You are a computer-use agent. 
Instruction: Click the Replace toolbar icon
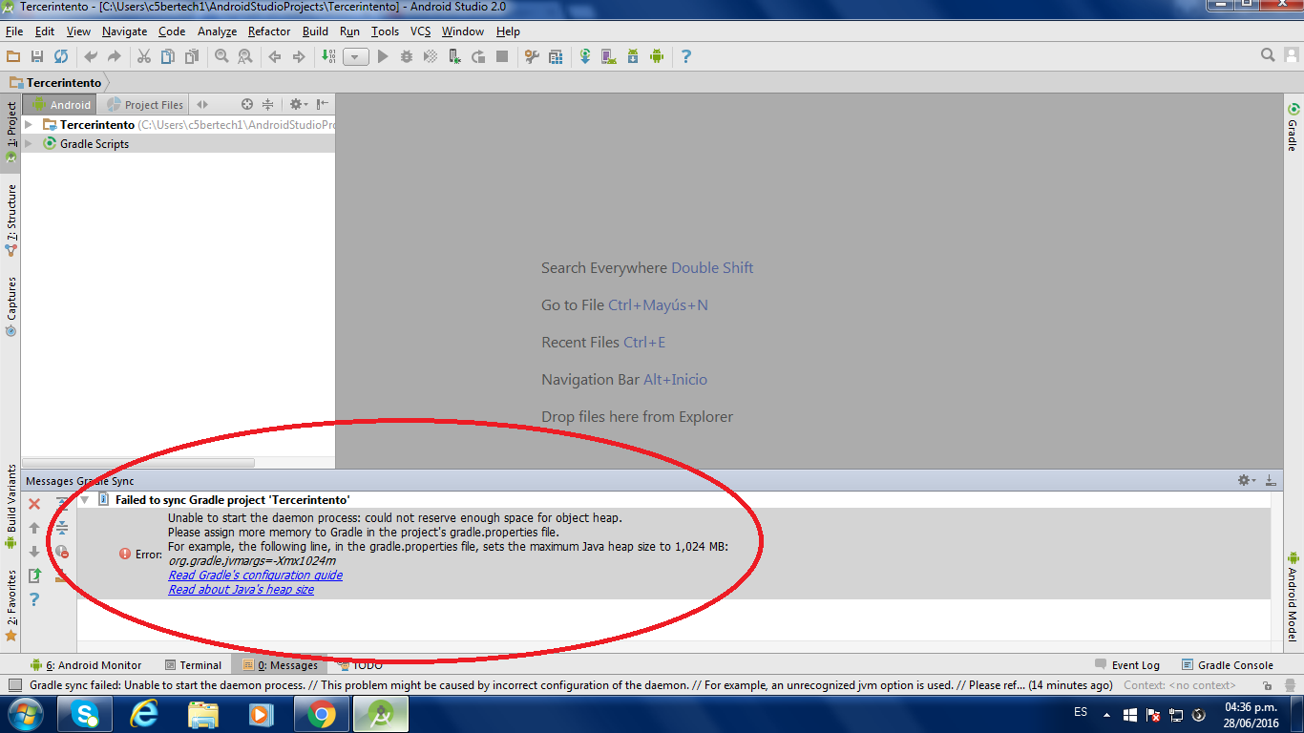tap(245, 57)
